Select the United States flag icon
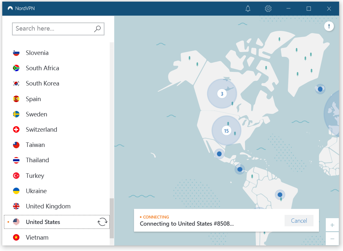Viewport: 343px width, 251px height. pyautogui.click(x=16, y=222)
